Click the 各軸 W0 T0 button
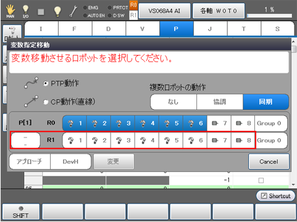Screen dimensions: 297x222 (x=219, y=10)
